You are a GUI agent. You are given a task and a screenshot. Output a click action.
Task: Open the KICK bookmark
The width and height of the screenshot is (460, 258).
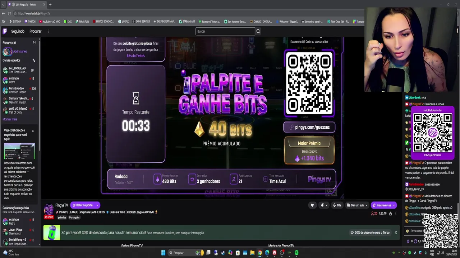[x=68, y=21]
